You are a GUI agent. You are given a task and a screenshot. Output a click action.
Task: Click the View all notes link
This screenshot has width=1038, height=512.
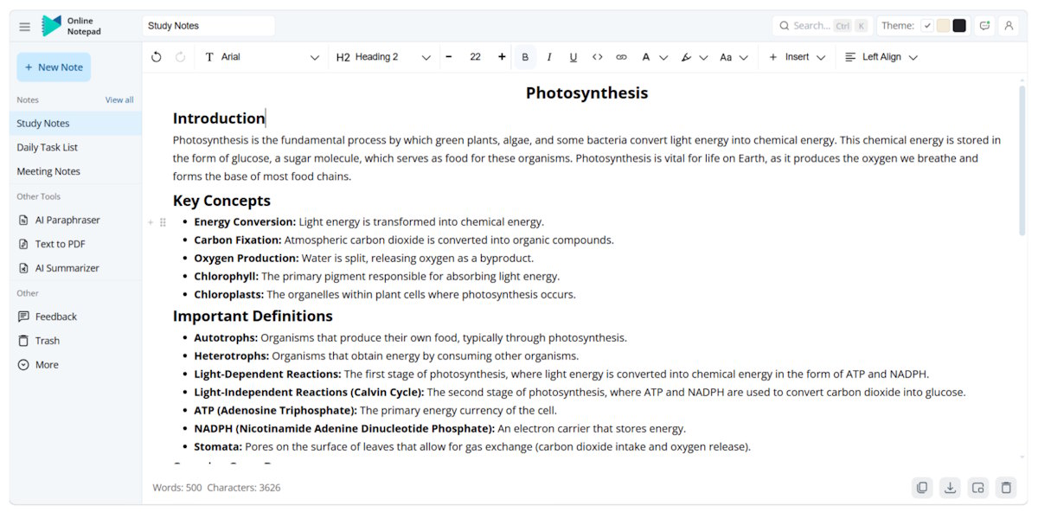click(x=119, y=100)
